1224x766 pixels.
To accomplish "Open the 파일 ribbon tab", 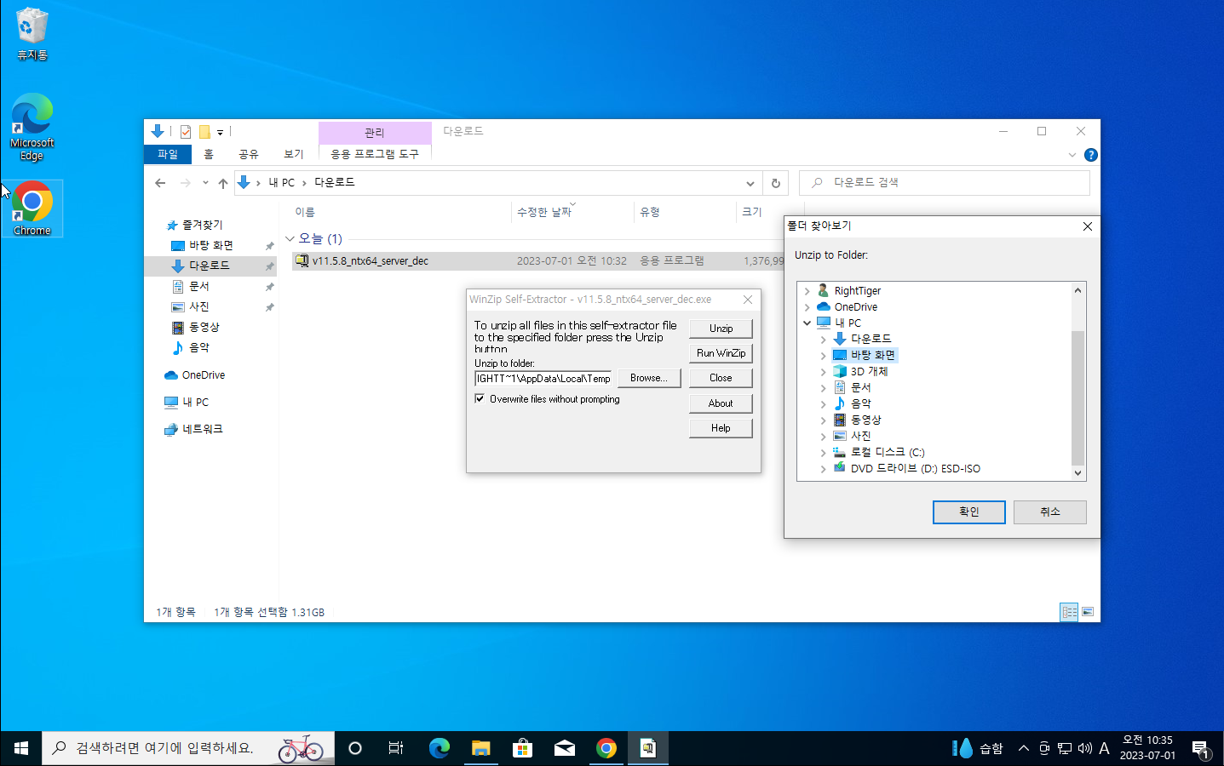I will 168,154.
